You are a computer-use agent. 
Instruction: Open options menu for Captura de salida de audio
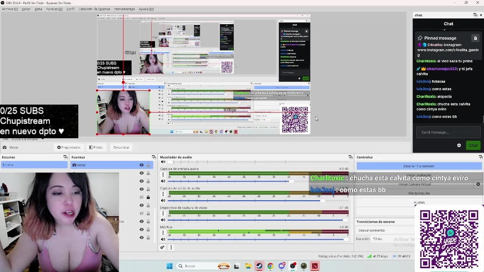(163, 194)
